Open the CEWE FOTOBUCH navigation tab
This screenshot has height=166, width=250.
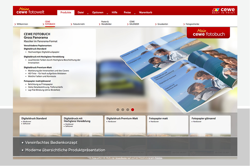coord(50,23)
